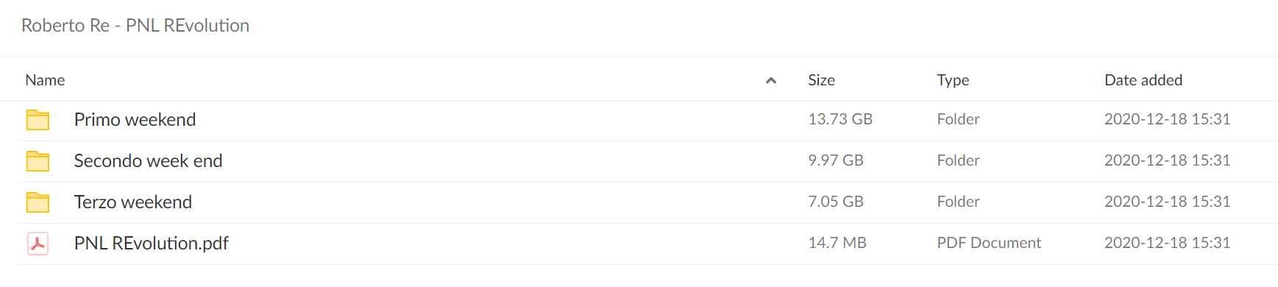Sort files by Date added column

click(1143, 80)
